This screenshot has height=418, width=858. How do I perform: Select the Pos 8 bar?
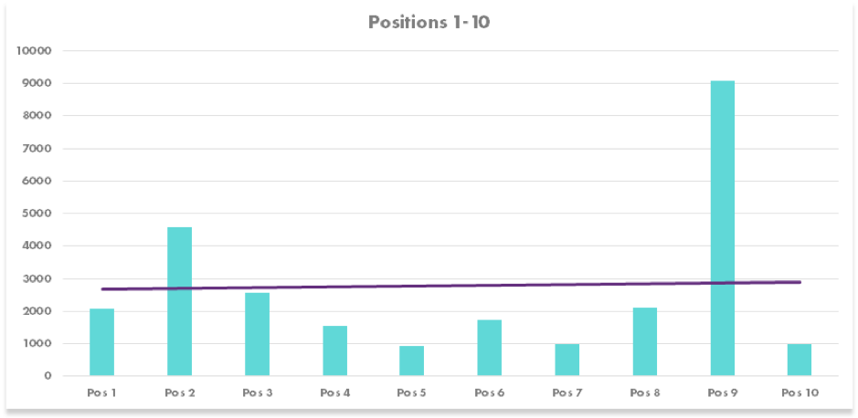click(644, 342)
